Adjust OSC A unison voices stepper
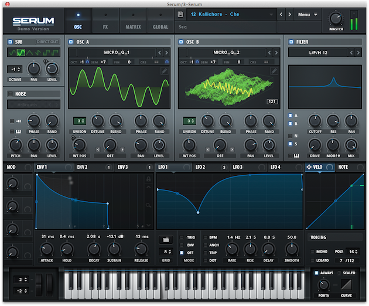369x306 pixels. pos(80,121)
